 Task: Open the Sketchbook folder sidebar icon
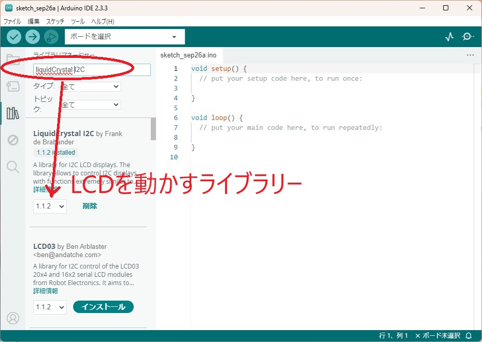tap(13, 59)
